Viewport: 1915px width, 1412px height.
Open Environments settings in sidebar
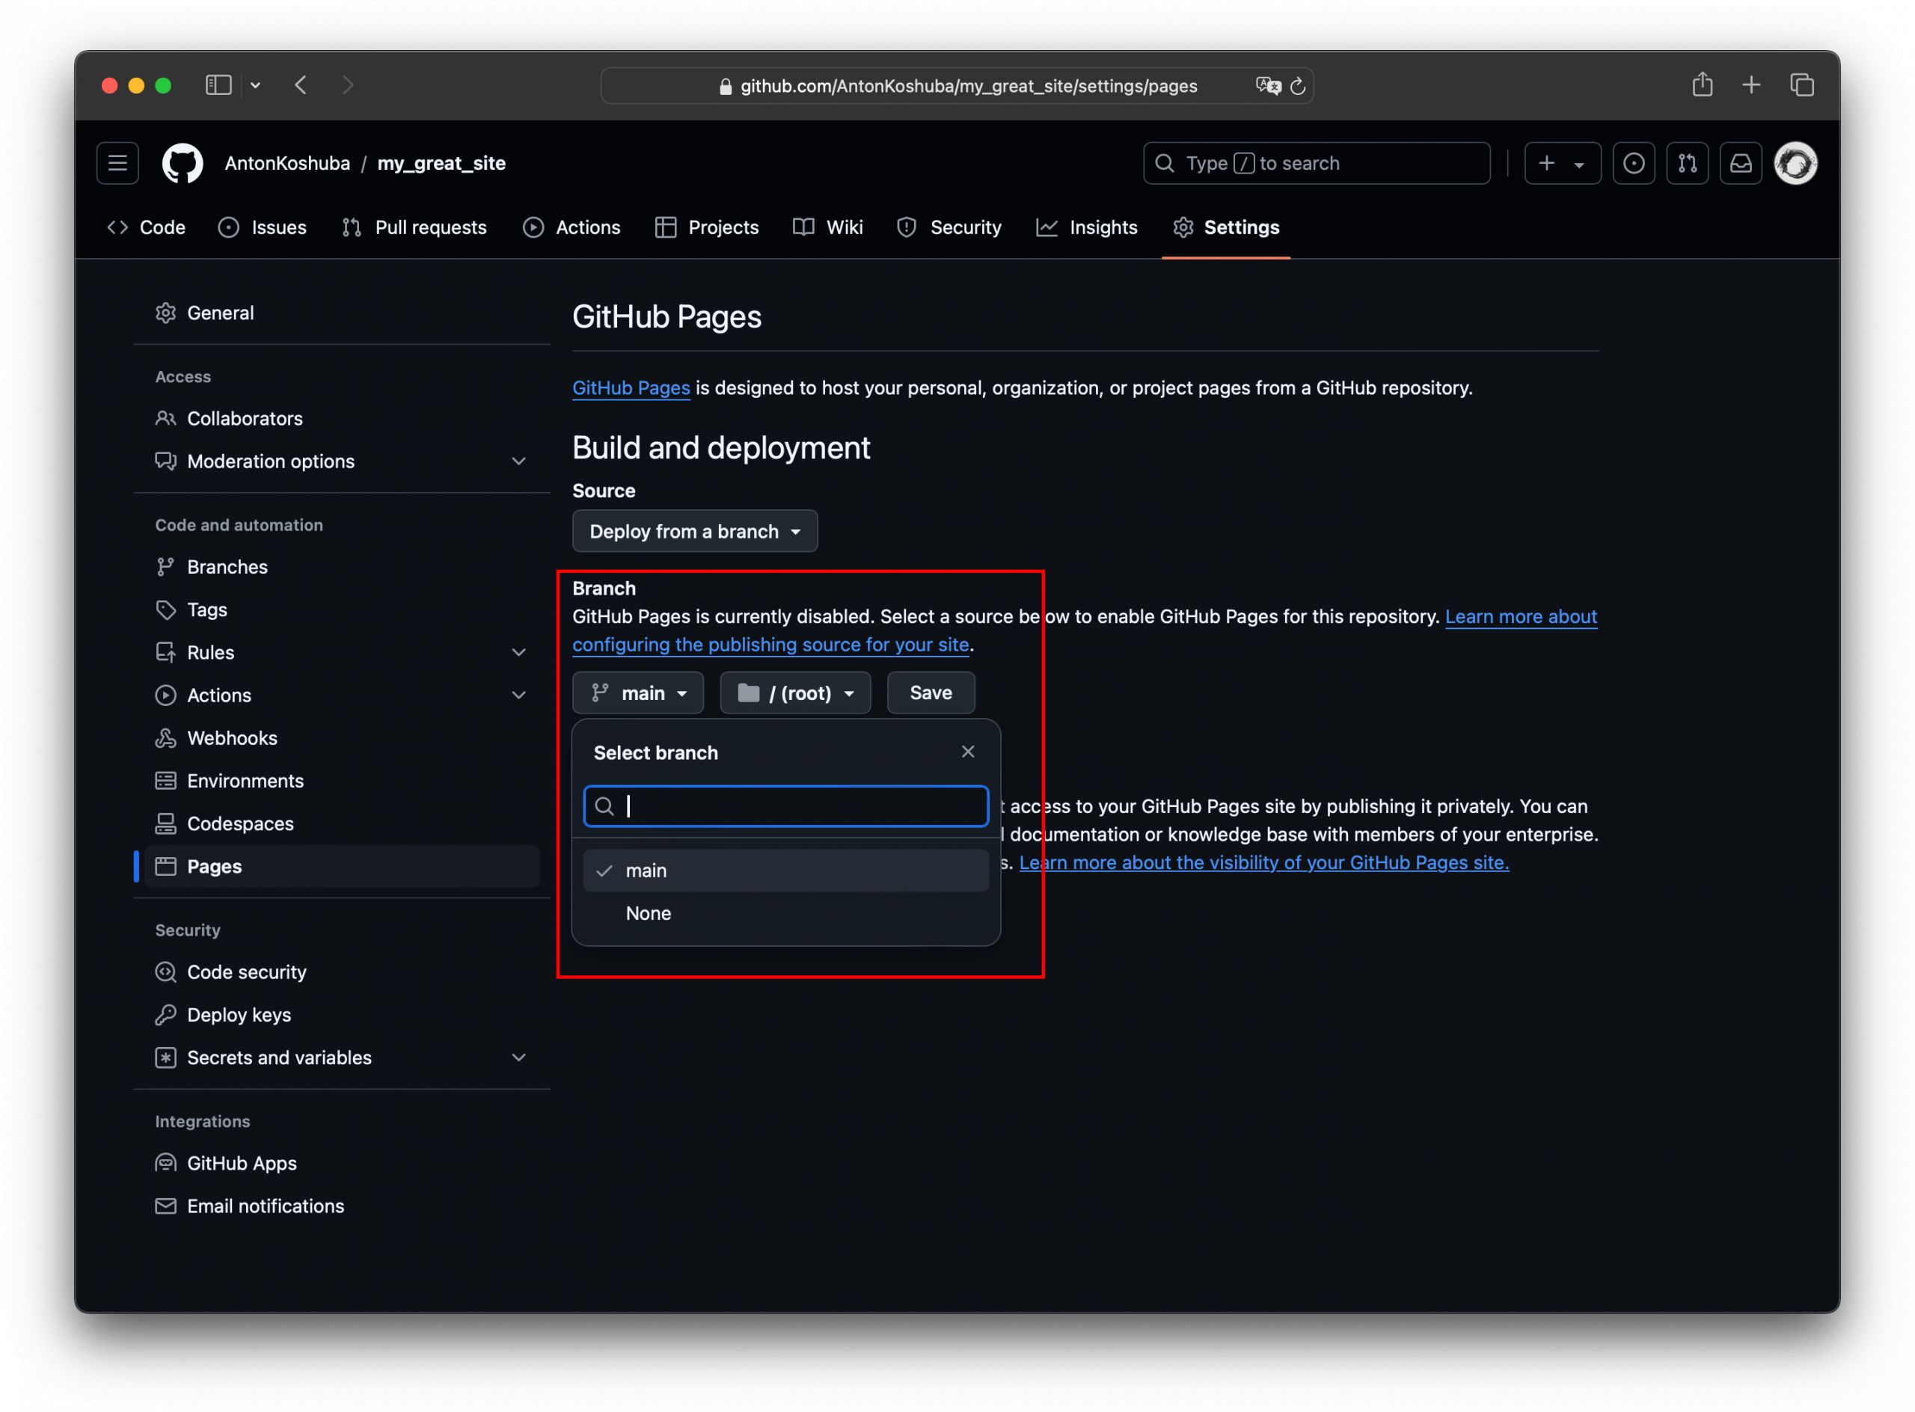coord(340,780)
